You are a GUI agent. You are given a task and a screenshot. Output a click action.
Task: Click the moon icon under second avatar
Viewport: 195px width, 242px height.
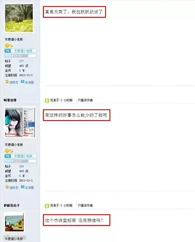11,150
